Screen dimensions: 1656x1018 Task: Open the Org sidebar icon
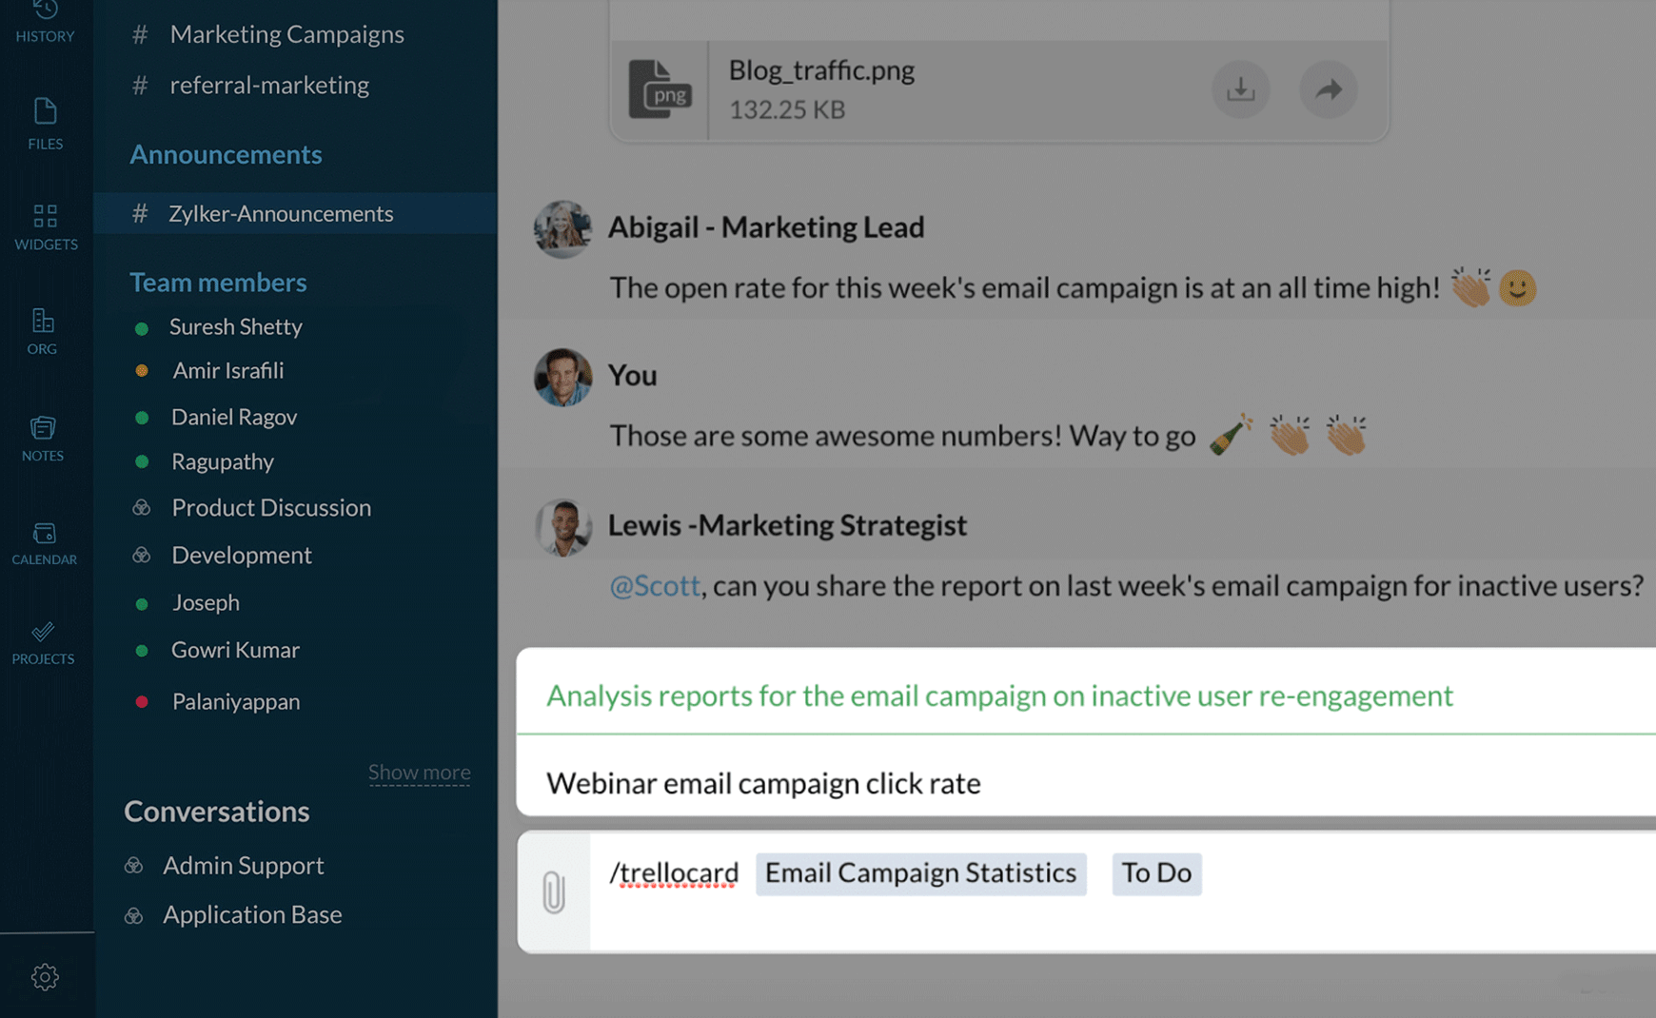click(x=43, y=331)
